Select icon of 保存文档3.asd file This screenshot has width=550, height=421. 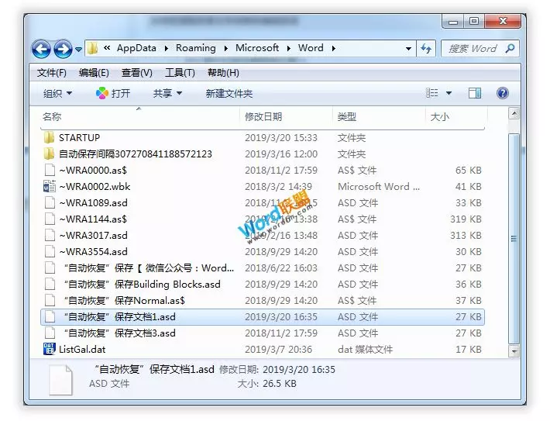pyautogui.click(x=50, y=333)
